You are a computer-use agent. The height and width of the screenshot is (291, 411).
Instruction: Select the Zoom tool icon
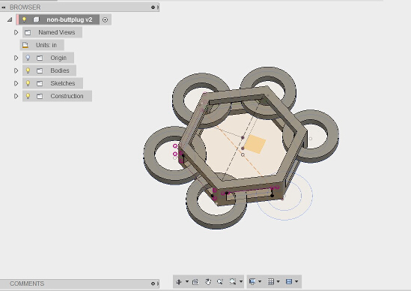[x=220, y=282]
